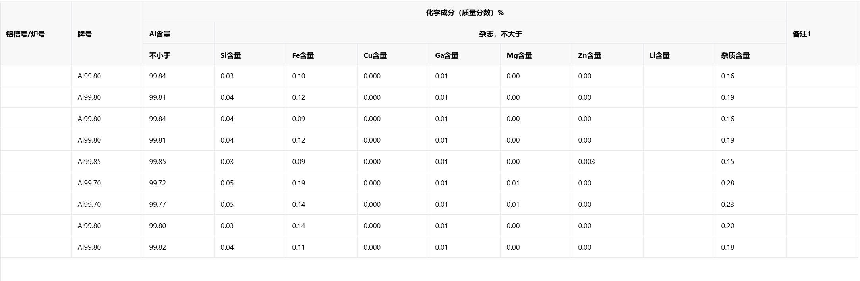Select the 牌号 column header
Viewport: 860px width, 281px height.
[x=85, y=34]
